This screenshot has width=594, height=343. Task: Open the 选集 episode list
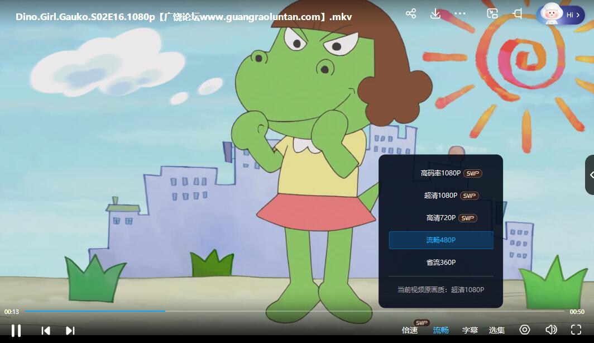(497, 330)
